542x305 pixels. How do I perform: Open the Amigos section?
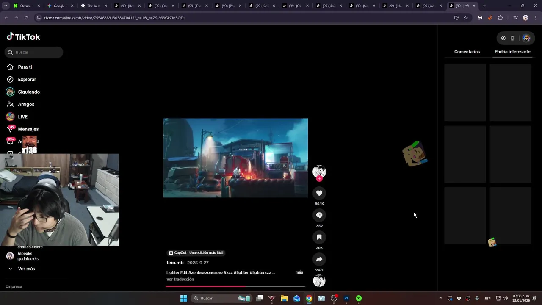[x=26, y=104]
